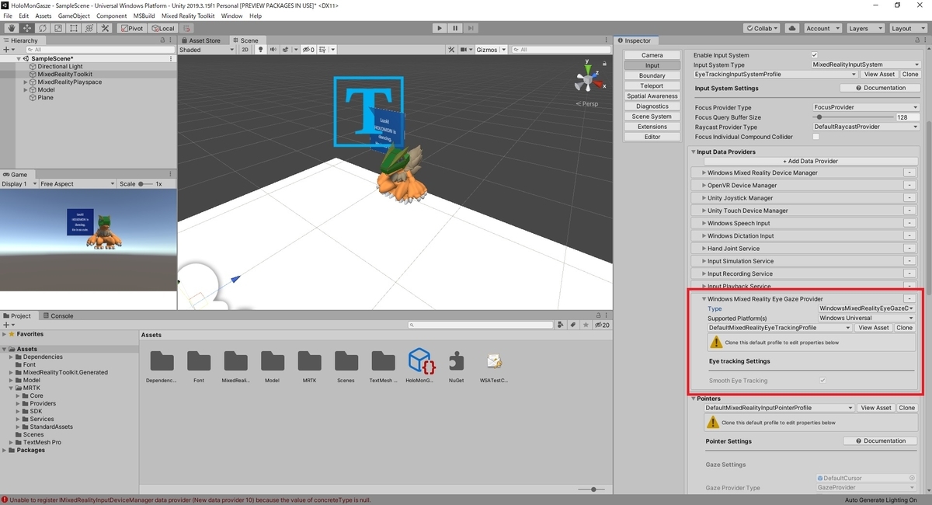The image size is (932, 505).
Task: Adjust Focus Query Buffer Size slider
Action: tap(852, 117)
